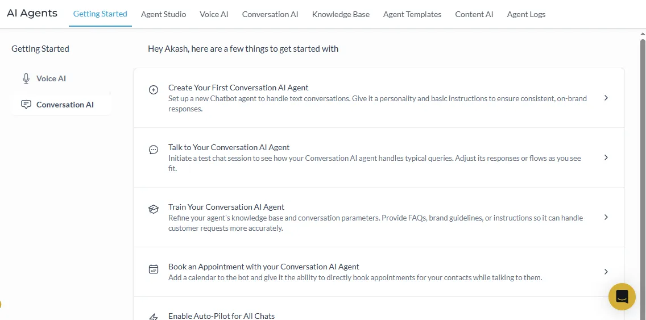Click the plus circle icon for Create Agent
The height and width of the screenshot is (320, 646).
pos(154,90)
